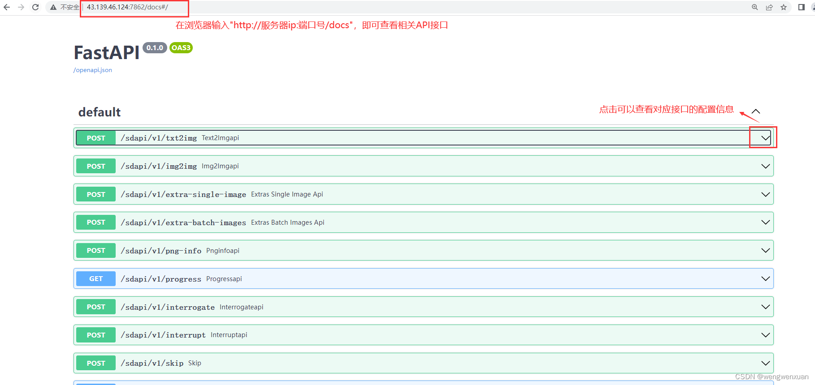Open the /sdapi/v1/progress path link
This screenshot has height=385, width=815.
click(x=161, y=279)
